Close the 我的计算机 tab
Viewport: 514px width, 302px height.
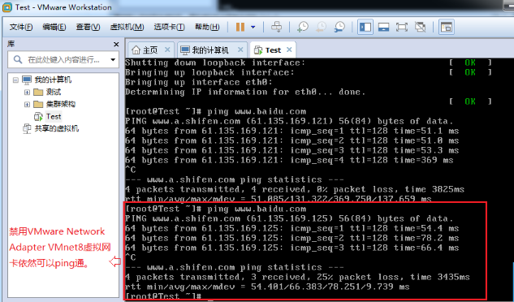click(x=240, y=50)
